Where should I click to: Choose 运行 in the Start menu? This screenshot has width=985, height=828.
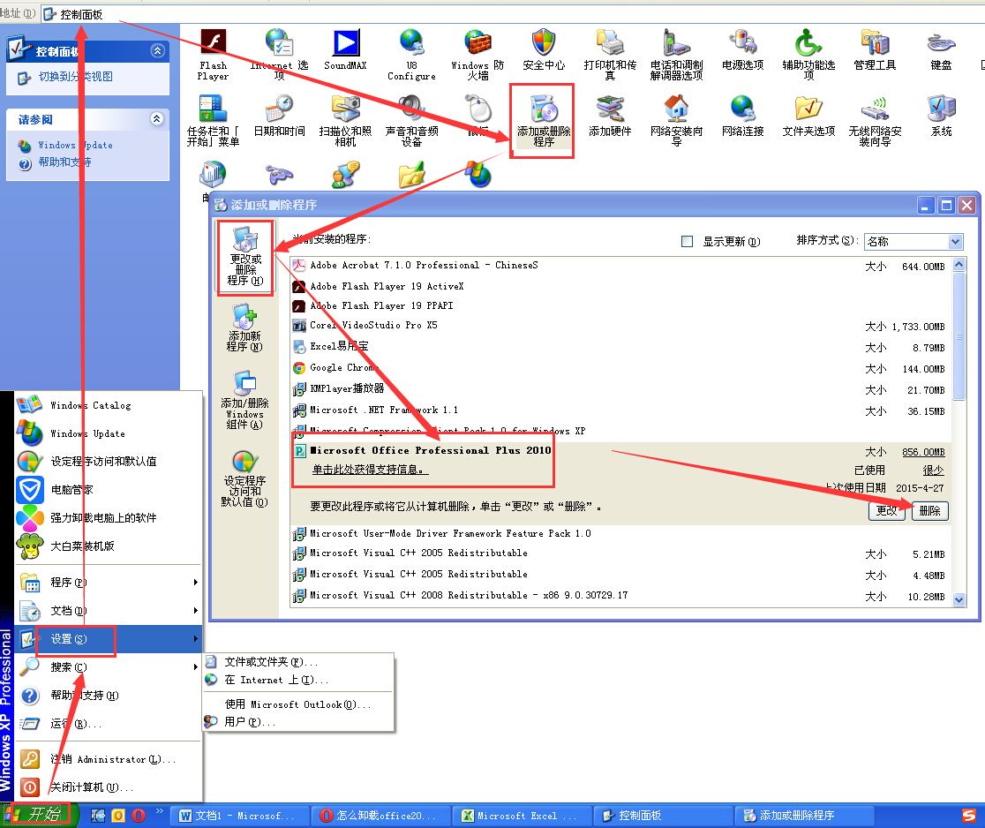coord(108,724)
